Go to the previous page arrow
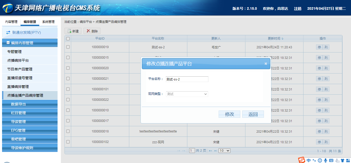351x163 pixels. click(x=184, y=151)
